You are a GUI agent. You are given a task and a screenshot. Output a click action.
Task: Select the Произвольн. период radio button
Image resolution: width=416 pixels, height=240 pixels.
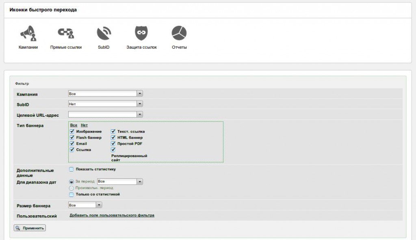click(71, 188)
